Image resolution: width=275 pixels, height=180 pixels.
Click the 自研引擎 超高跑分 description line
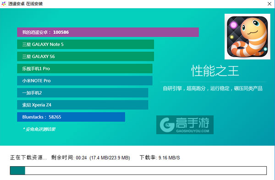(x=213, y=88)
